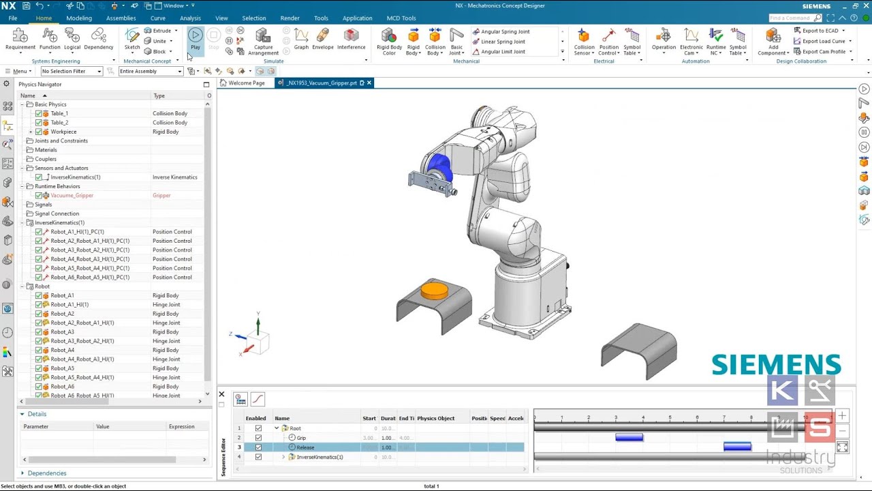Disable the Release operation in Sequence Editor

pyautogui.click(x=258, y=447)
